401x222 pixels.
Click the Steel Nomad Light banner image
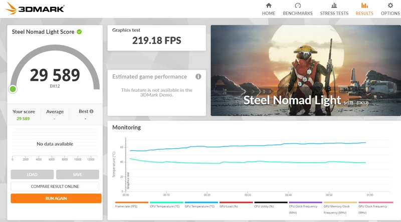[306, 70]
